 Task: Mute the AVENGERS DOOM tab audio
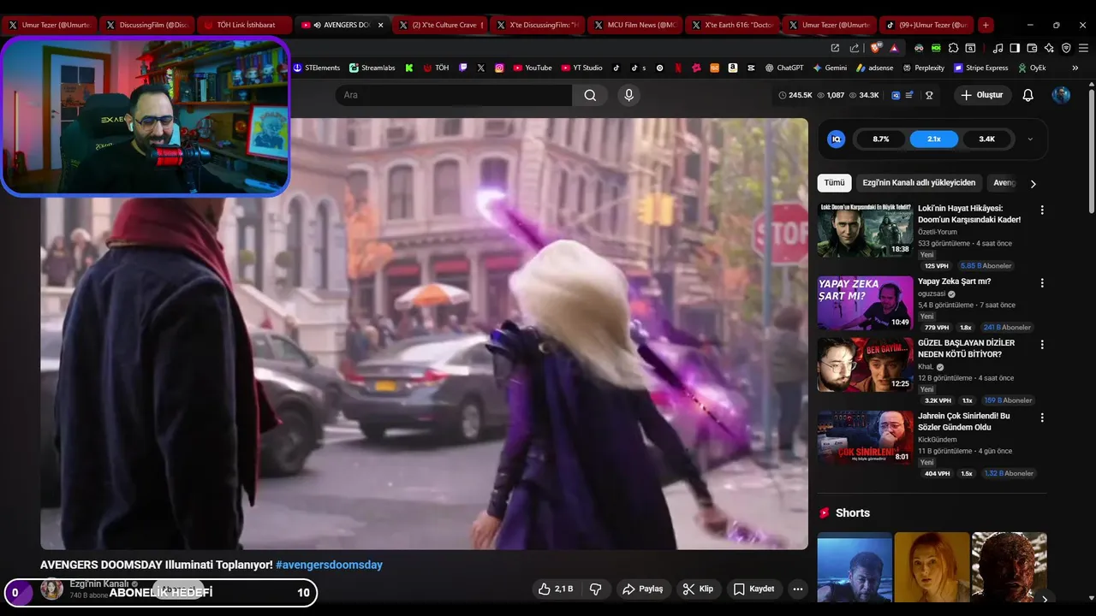point(317,25)
